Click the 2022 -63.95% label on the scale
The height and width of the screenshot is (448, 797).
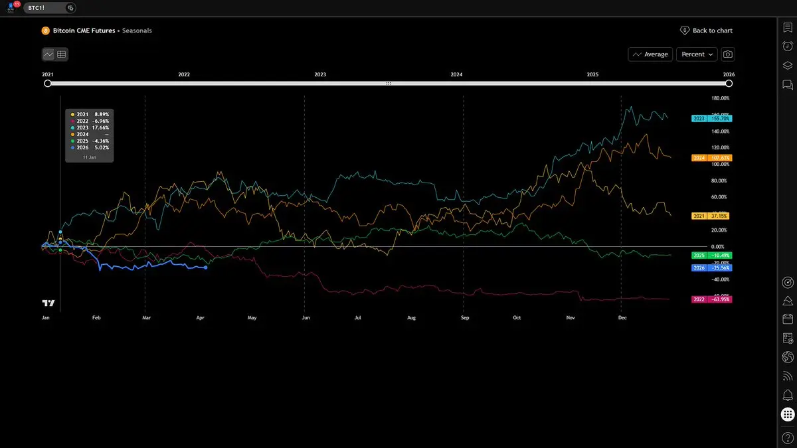point(711,299)
